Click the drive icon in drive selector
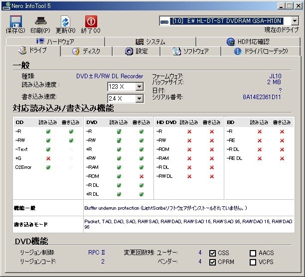 (x=164, y=22)
